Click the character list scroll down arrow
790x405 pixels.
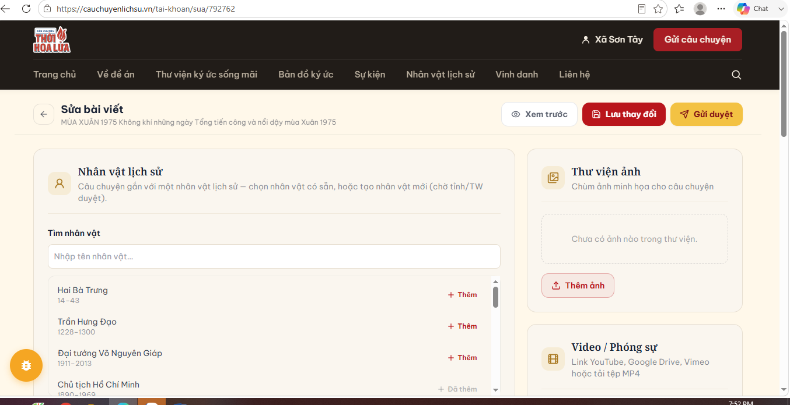[495, 390]
